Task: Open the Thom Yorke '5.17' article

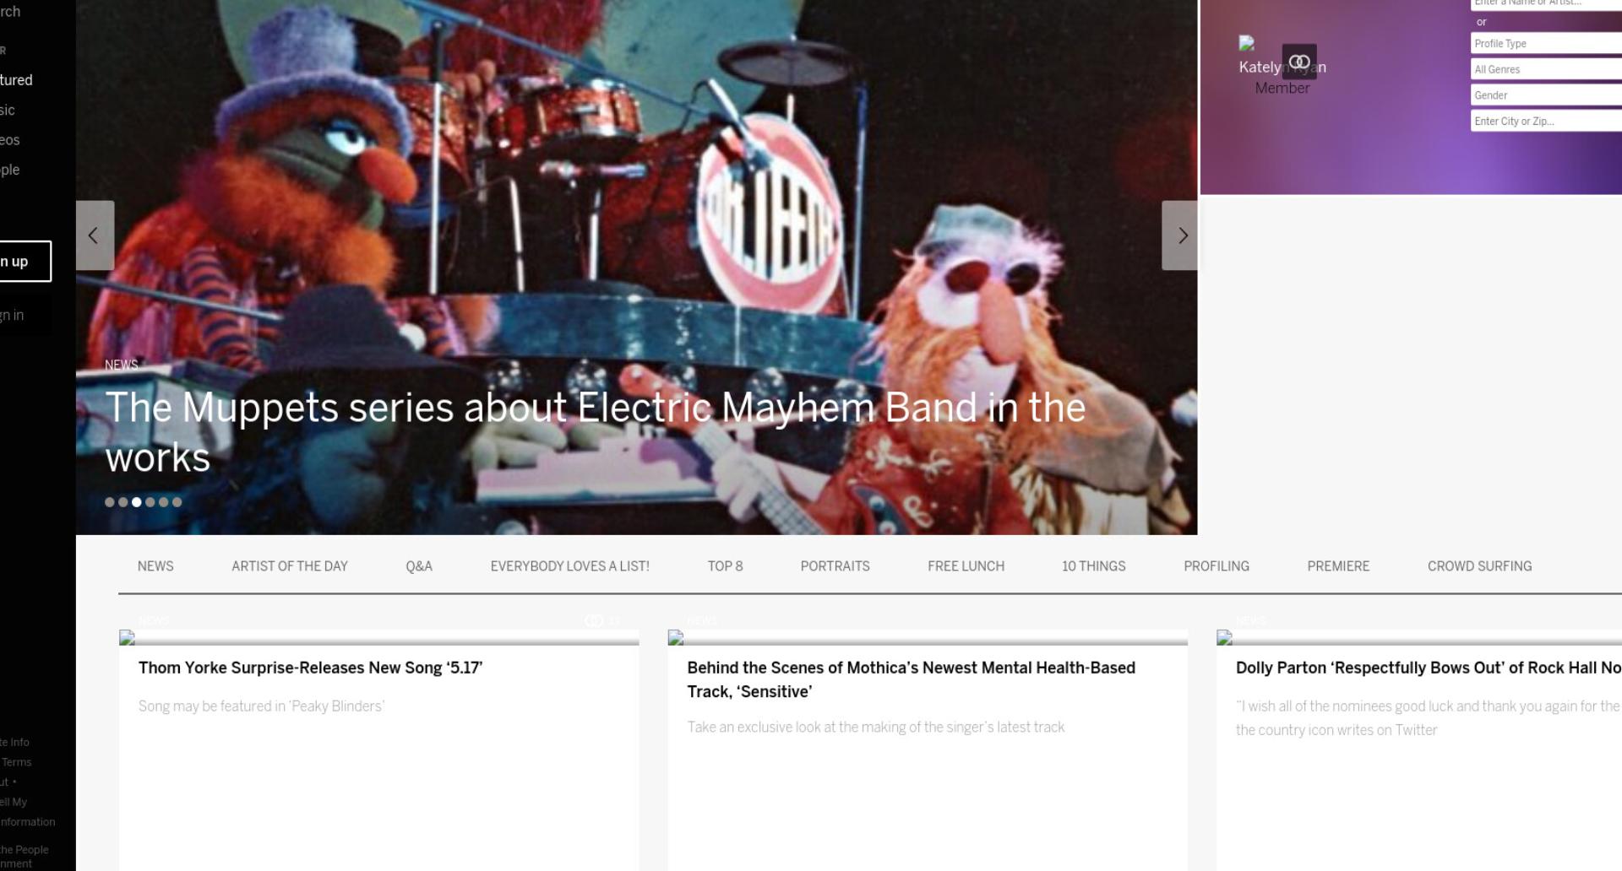Action: coord(310,668)
